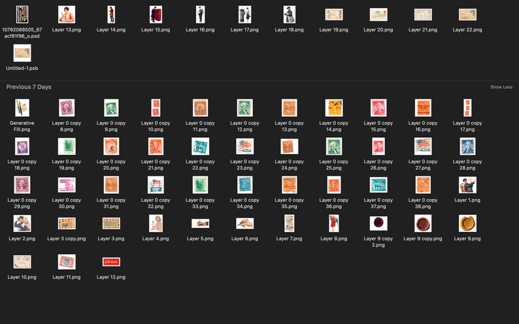Select the 10792088505_67acf81f96_o.psd file icon
Screen dimensions: 519x324
[x=22, y=14]
